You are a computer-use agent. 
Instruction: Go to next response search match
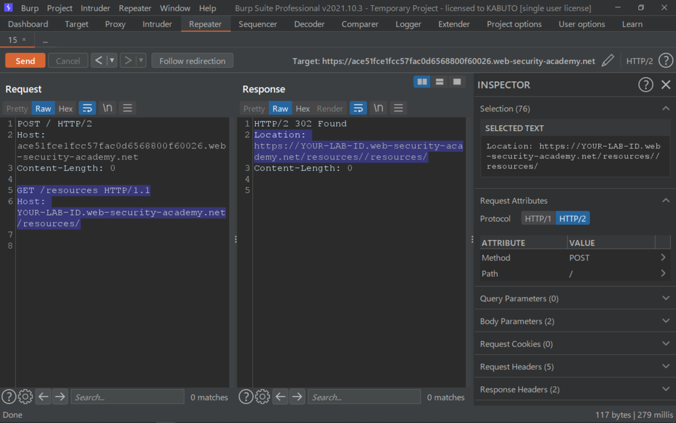tap(297, 397)
